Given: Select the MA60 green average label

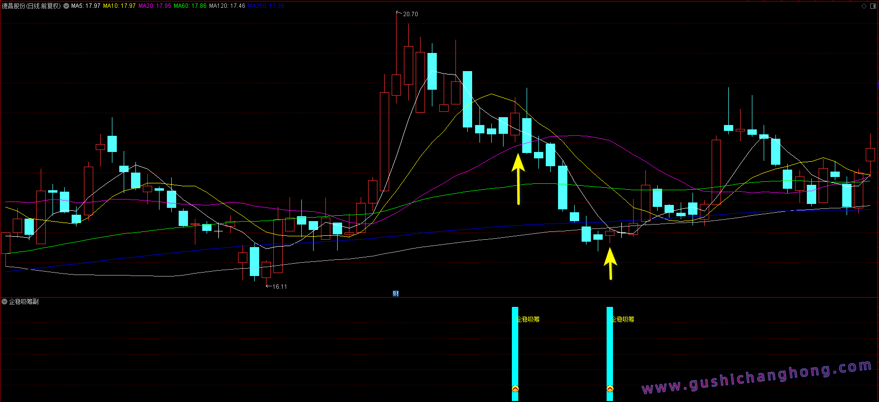Looking at the screenshot, I should pos(190,6).
